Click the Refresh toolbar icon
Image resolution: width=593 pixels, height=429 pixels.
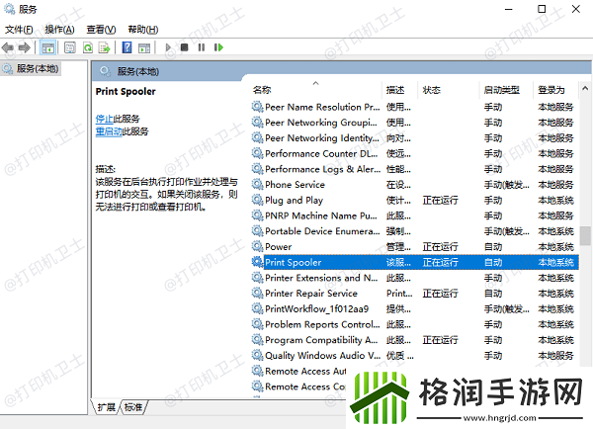(88, 47)
